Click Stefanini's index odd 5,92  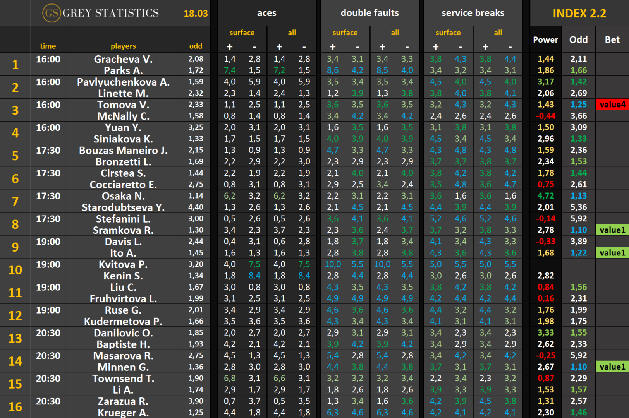(579, 219)
